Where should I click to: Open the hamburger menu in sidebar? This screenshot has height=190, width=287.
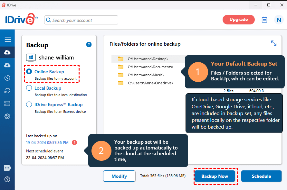coord(8,39)
